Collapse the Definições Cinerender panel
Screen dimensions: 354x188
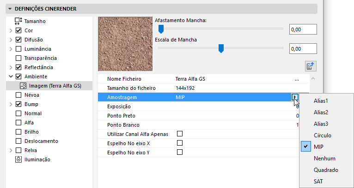[10, 8]
